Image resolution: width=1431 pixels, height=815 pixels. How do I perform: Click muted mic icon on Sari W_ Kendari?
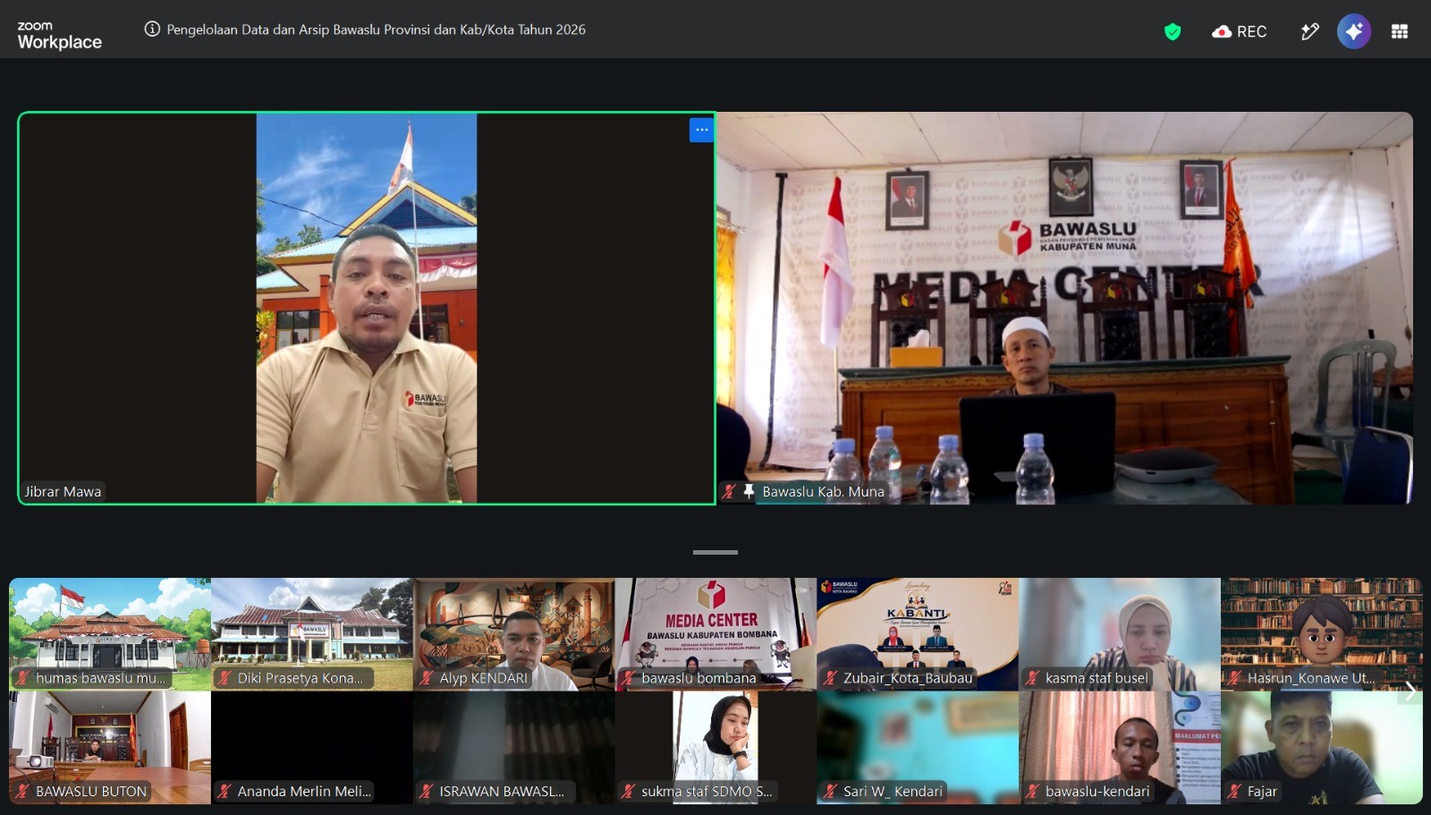tap(831, 791)
